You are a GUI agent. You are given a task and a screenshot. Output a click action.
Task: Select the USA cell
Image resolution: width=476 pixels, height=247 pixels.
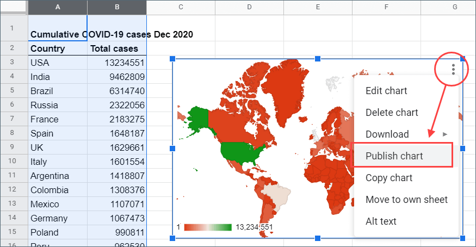click(58, 63)
